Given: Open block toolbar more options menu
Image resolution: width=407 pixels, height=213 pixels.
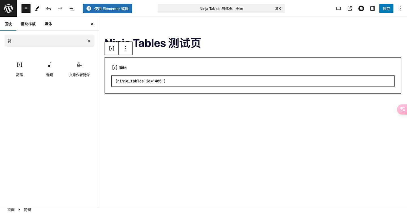Looking at the screenshot, I should (x=125, y=48).
